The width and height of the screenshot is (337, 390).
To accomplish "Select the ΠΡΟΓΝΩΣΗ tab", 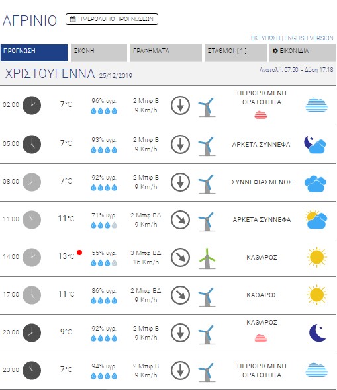I will (34, 53).
